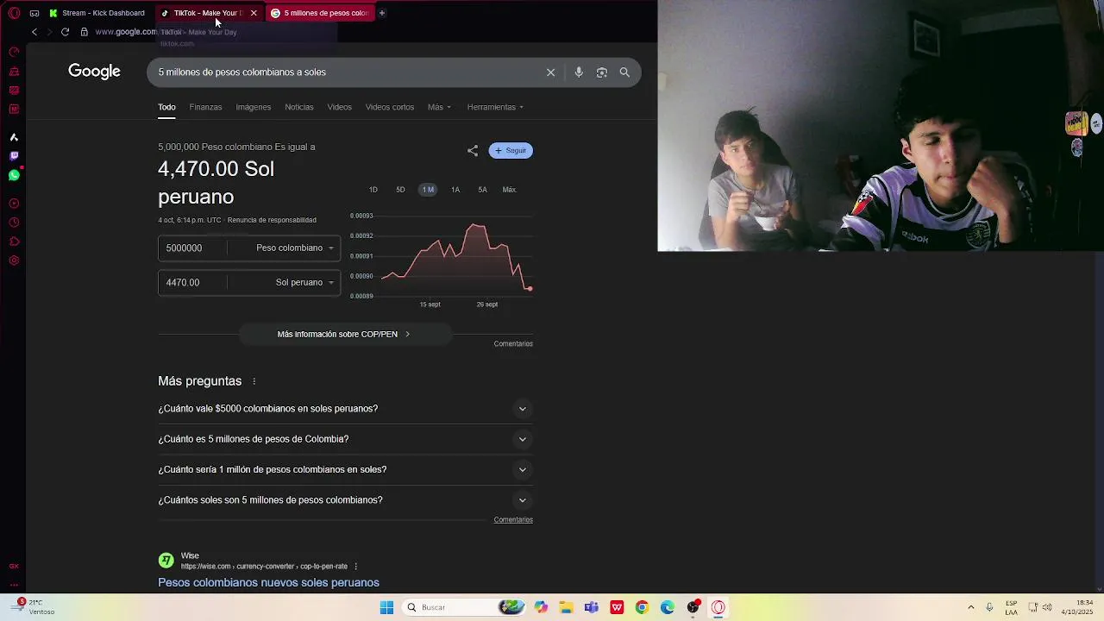Click Renuncia de responsabilidad link
The height and width of the screenshot is (621, 1104).
pos(272,220)
